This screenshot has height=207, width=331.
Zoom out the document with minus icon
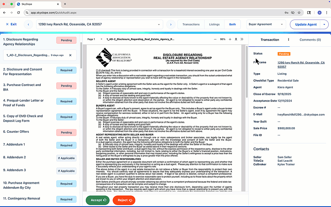215,39
